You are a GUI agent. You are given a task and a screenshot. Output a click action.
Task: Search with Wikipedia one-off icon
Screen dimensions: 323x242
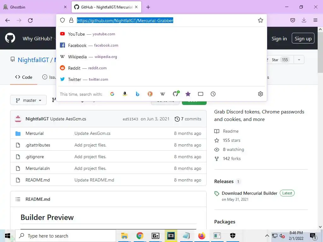(x=163, y=94)
